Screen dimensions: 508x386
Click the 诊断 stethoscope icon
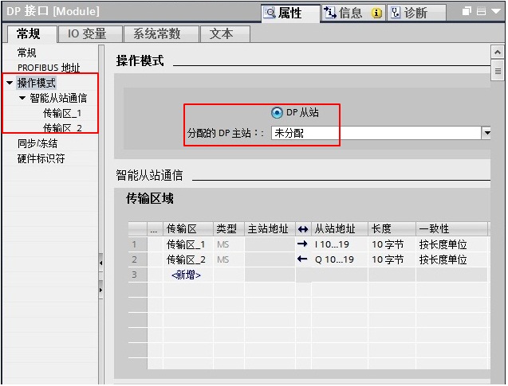396,13
